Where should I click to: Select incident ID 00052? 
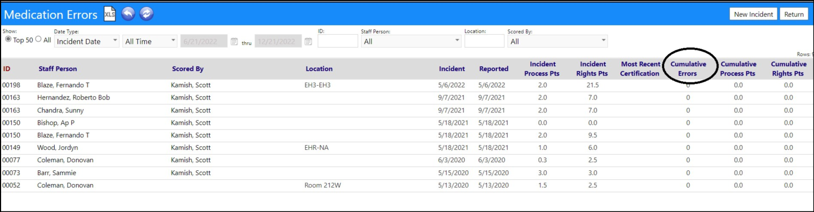pyautogui.click(x=11, y=185)
